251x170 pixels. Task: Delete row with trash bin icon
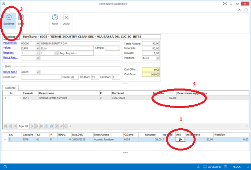tap(51, 126)
